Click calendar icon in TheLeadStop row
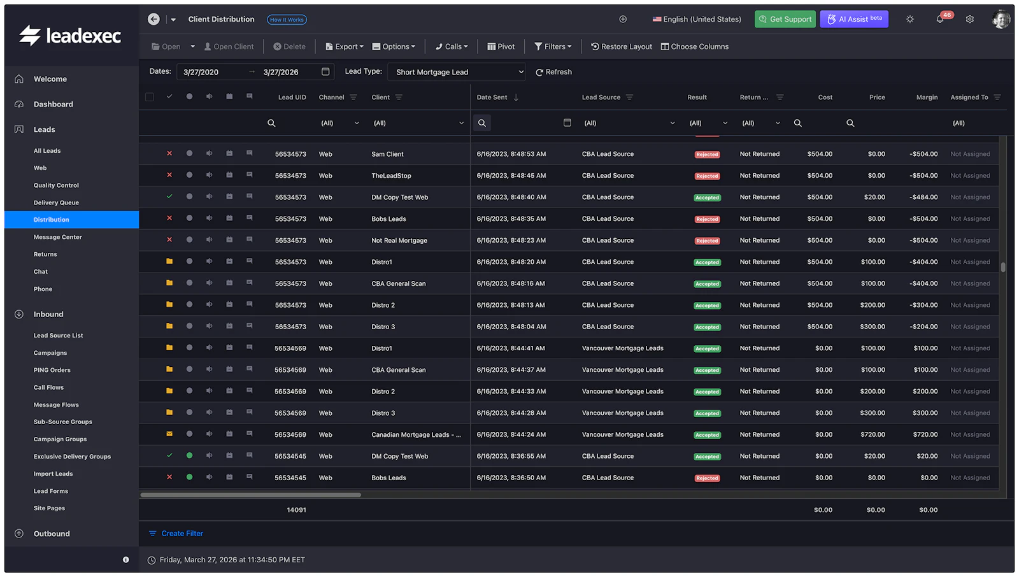Viewport: 1019px width, 577px height. (x=229, y=175)
